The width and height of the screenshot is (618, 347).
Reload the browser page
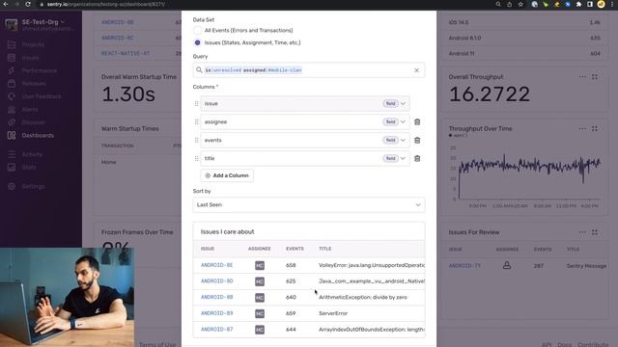(28, 4)
